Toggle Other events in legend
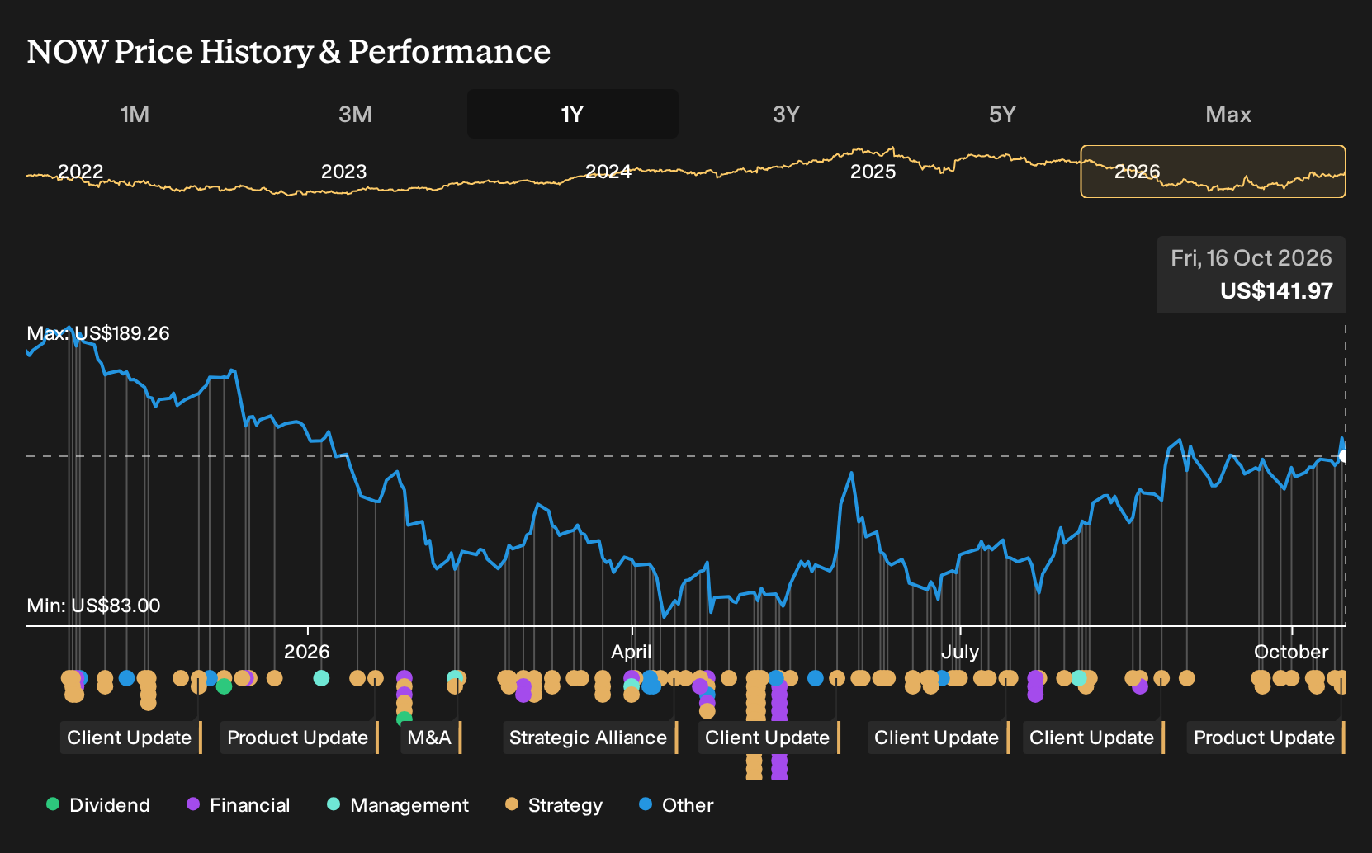This screenshot has height=853, width=1372. [x=676, y=805]
